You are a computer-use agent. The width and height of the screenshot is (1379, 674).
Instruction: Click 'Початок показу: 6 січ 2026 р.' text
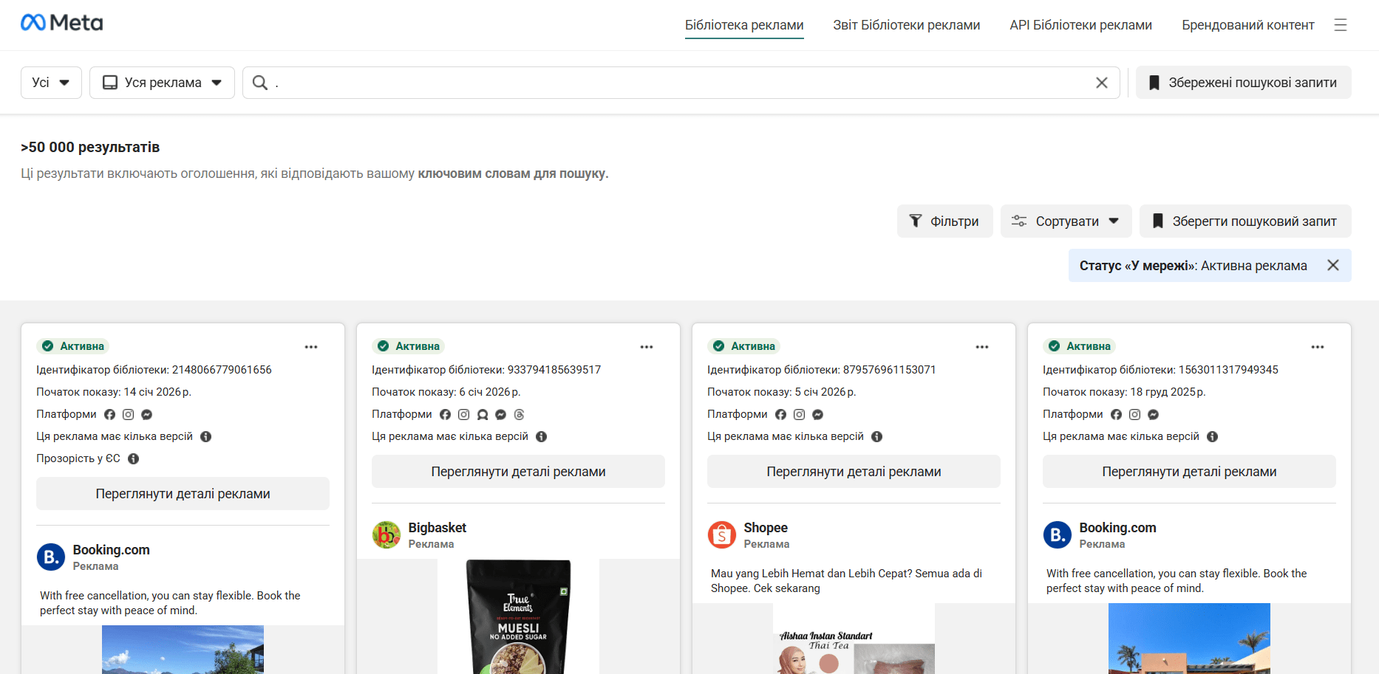tap(446, 392)
